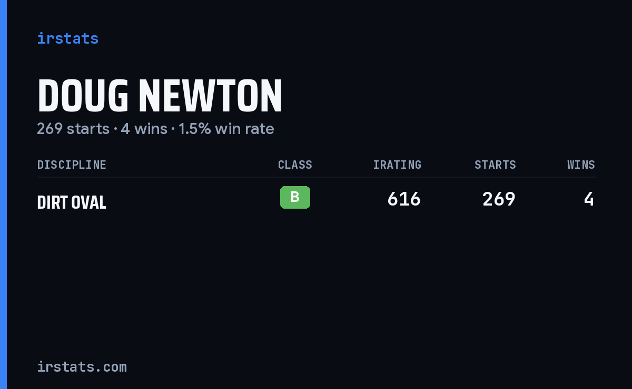Screen dimensions: 632x389
Task: Click the table header divider line
Action: click(316, 177)
